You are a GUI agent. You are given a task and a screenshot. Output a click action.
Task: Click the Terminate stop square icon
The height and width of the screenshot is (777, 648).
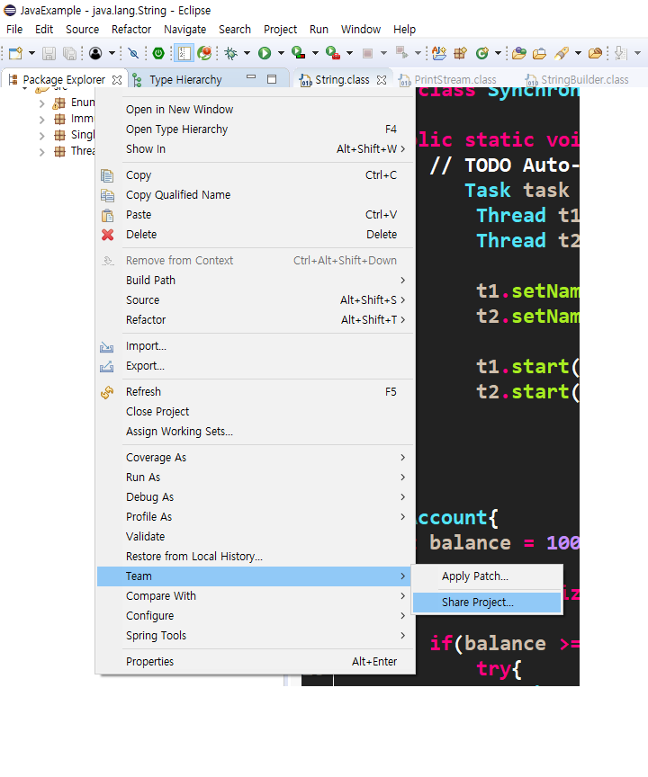[367, 53]
